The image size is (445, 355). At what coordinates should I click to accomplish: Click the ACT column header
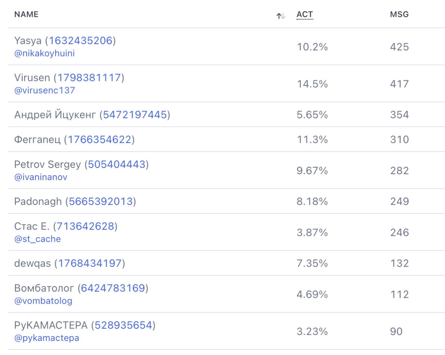pos(305,15)
